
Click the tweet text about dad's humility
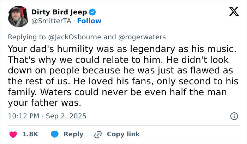123,76
